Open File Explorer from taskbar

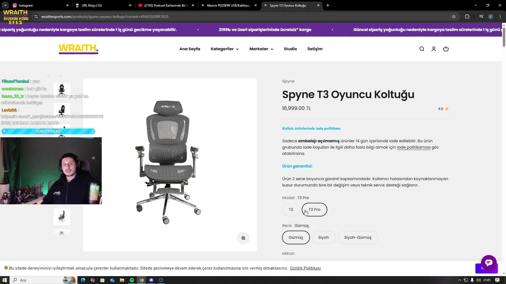[x=122, y=280]
